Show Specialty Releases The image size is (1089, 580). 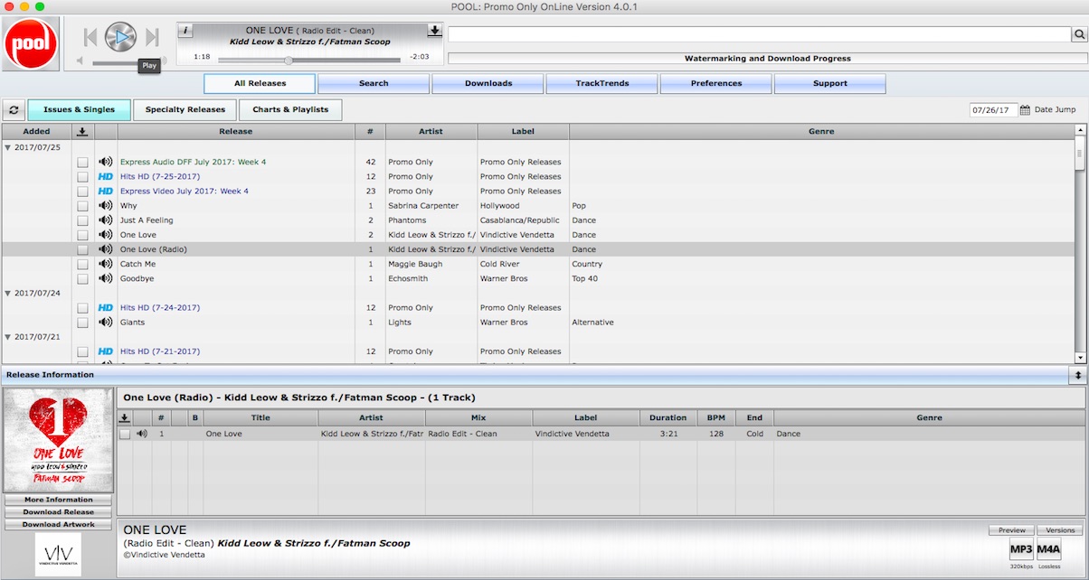coord(185,110)
